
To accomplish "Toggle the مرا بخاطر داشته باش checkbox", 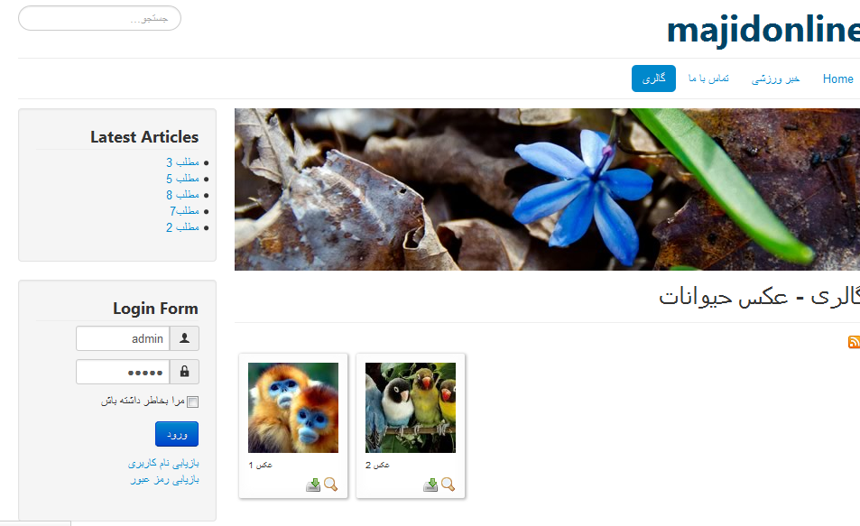I will pos(192,402).
